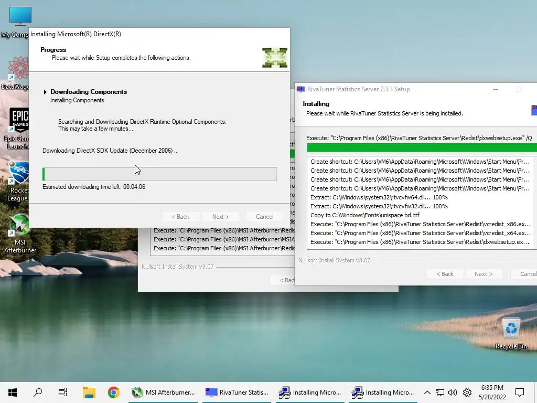Open the notification center icon
Screen dimensions: 537x403
[520, 393]
